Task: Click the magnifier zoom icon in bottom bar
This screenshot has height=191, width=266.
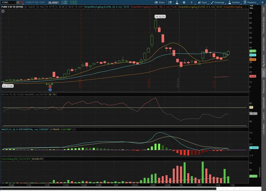Action: coord(226,189)
